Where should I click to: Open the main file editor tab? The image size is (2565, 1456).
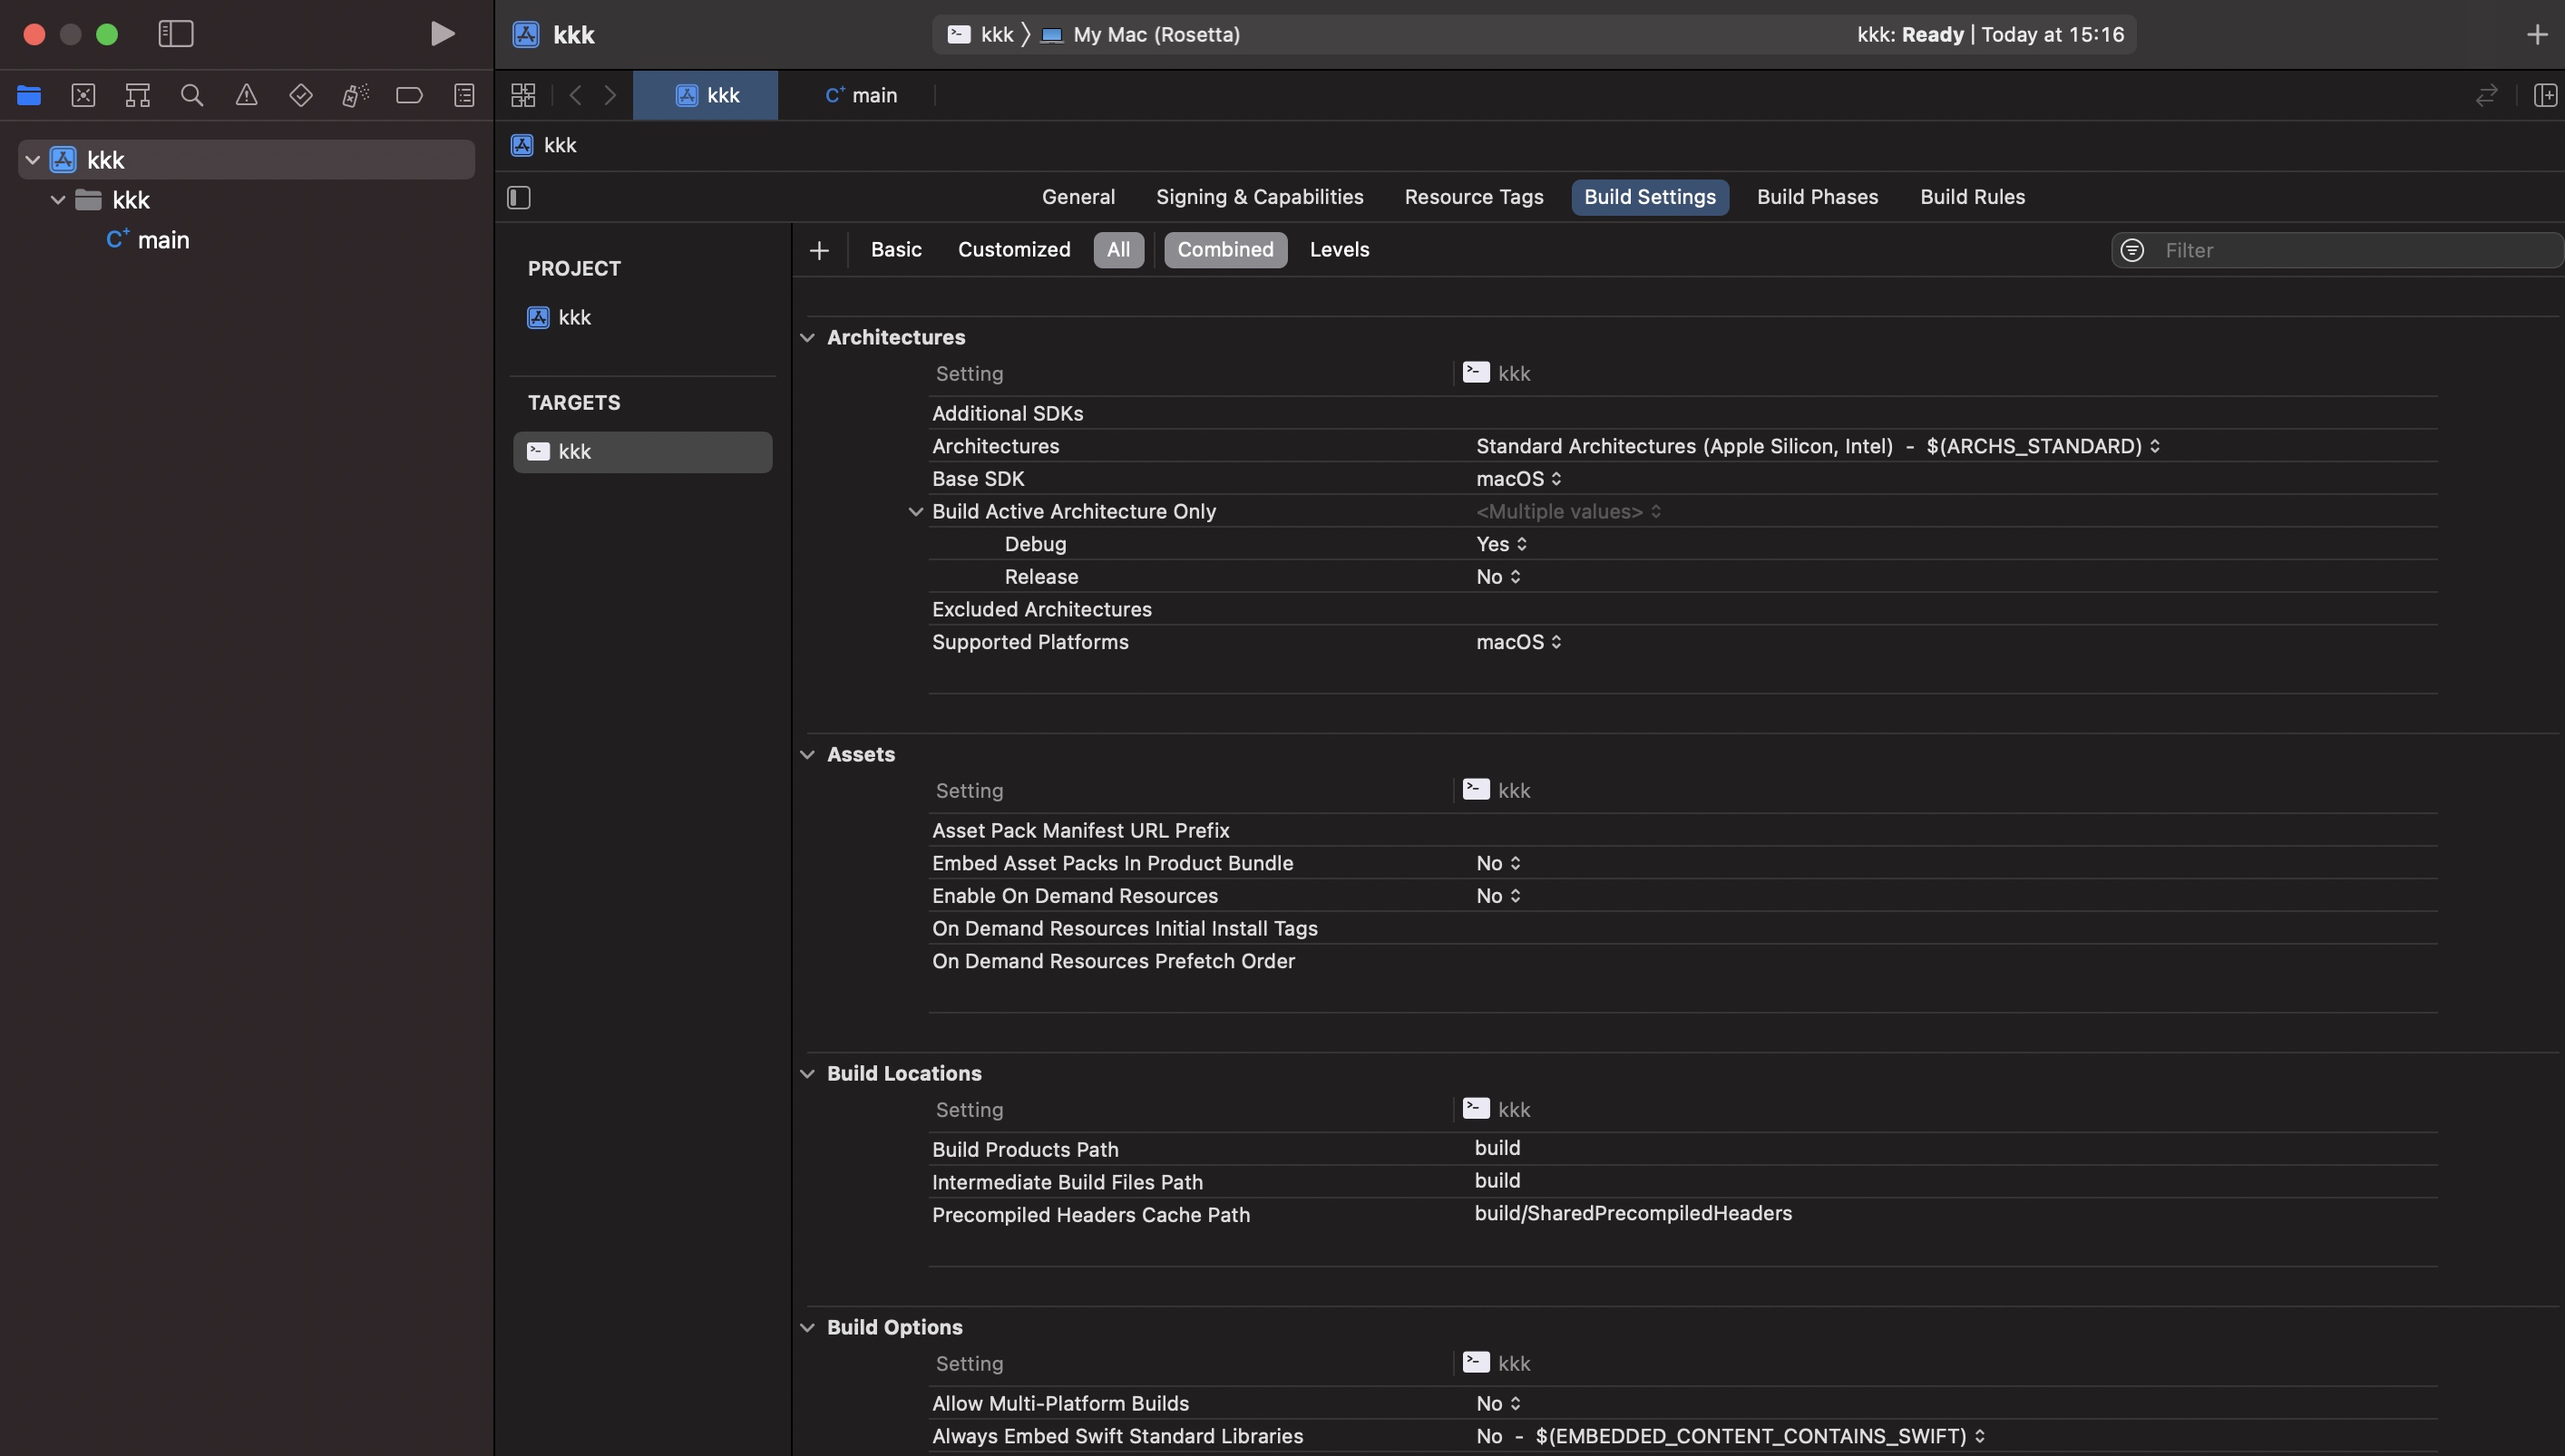[x=861, y=95]
